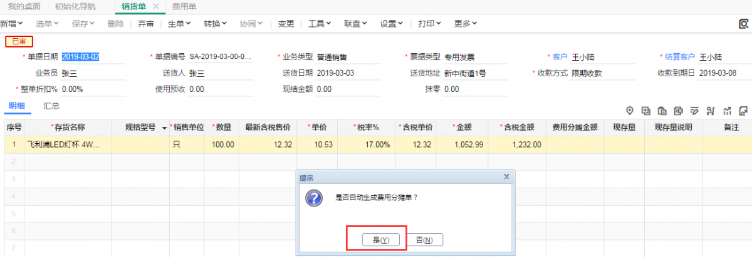Switch to the 汇总 tab
752x257 pixels.
[x=51, y=106]
